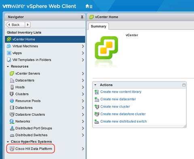This screenshot has height=159, width=194.
Task: Expand the Networks row chevron
Action: (x=83, y=121)
